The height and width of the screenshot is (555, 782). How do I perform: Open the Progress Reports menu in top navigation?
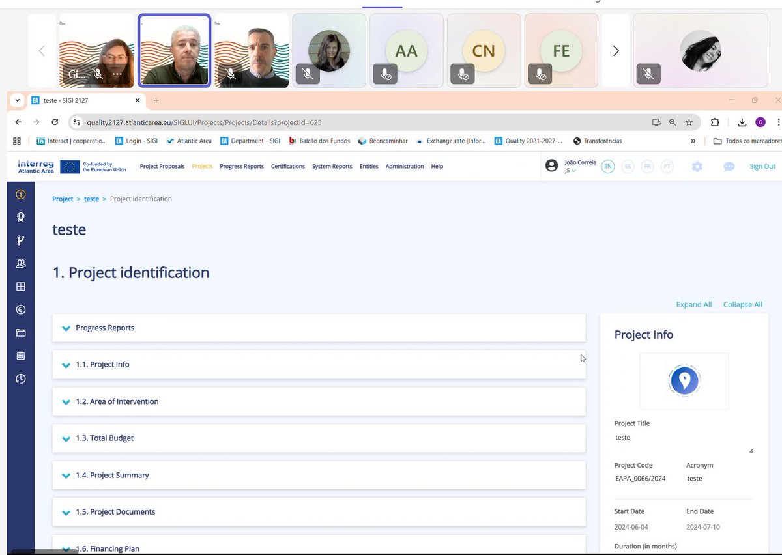click(242, 166)
